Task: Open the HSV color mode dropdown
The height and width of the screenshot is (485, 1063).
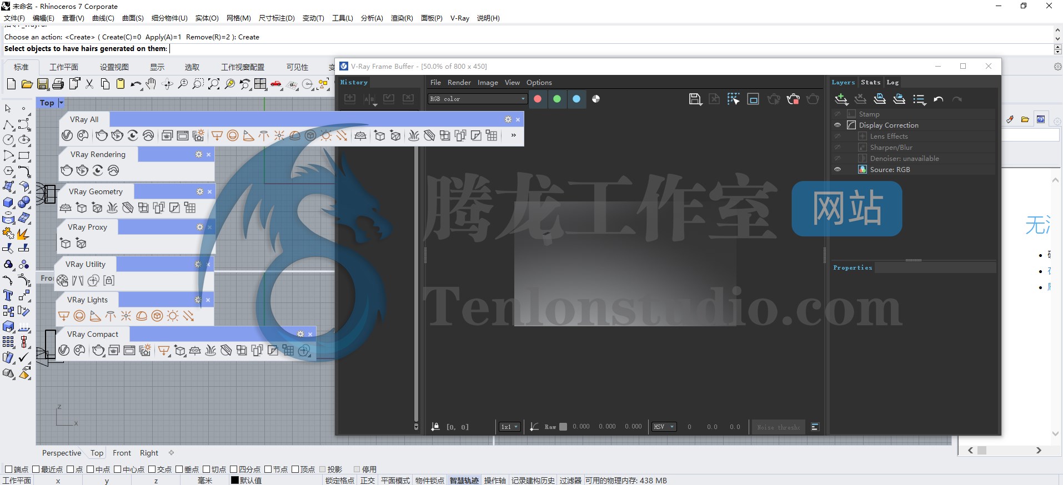Action: coord(664,427)
